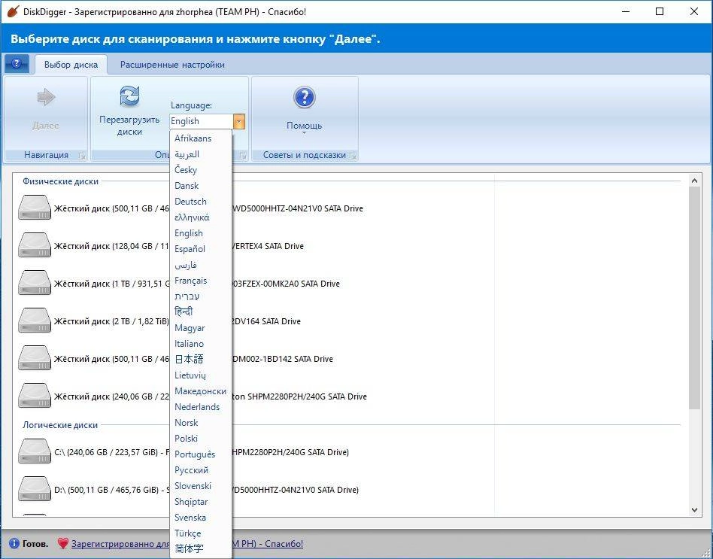
Task: Select Česky in the language list
Action: tap(201, 169)
